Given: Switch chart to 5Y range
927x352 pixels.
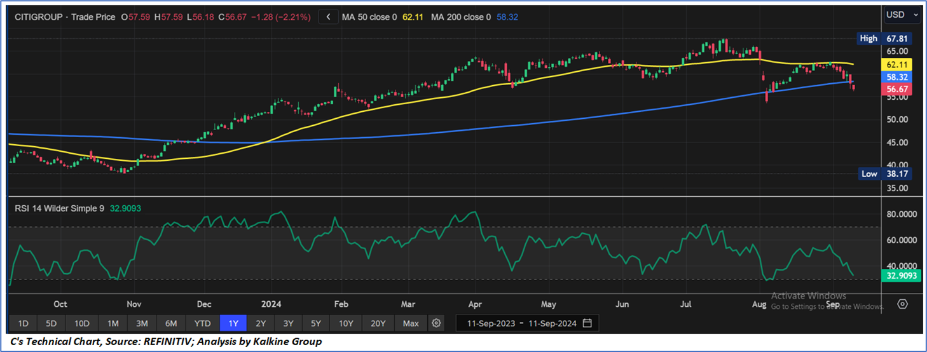Looking at the screenshot, I should click(316, 323).
